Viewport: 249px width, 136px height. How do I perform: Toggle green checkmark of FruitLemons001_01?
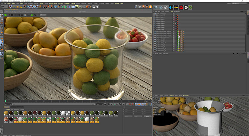point(177,51)
